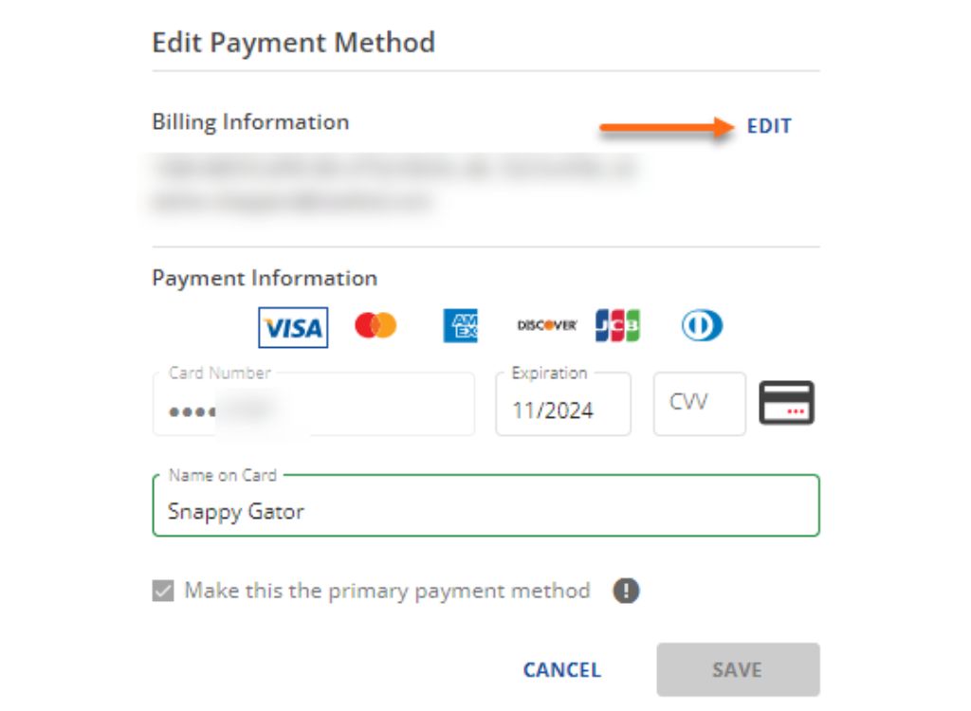Click the Edit Payment Method title
The width and height of the screenshot is (971, 711).
point(293,43)
